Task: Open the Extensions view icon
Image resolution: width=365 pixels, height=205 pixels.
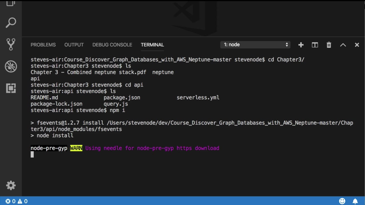Action: coord(11,88)
